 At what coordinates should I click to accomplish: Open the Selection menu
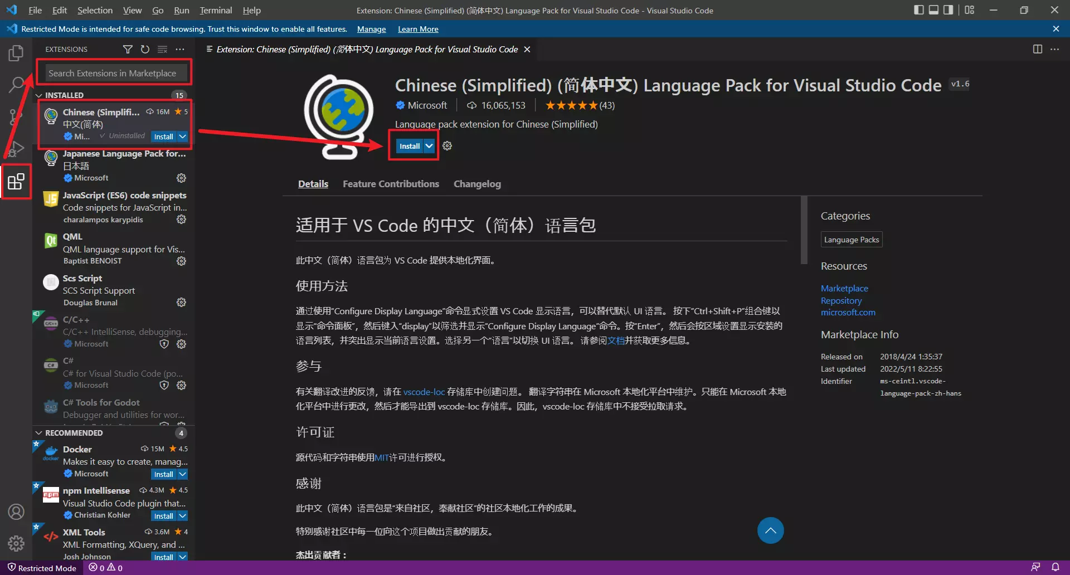click(x=95, y=10)
